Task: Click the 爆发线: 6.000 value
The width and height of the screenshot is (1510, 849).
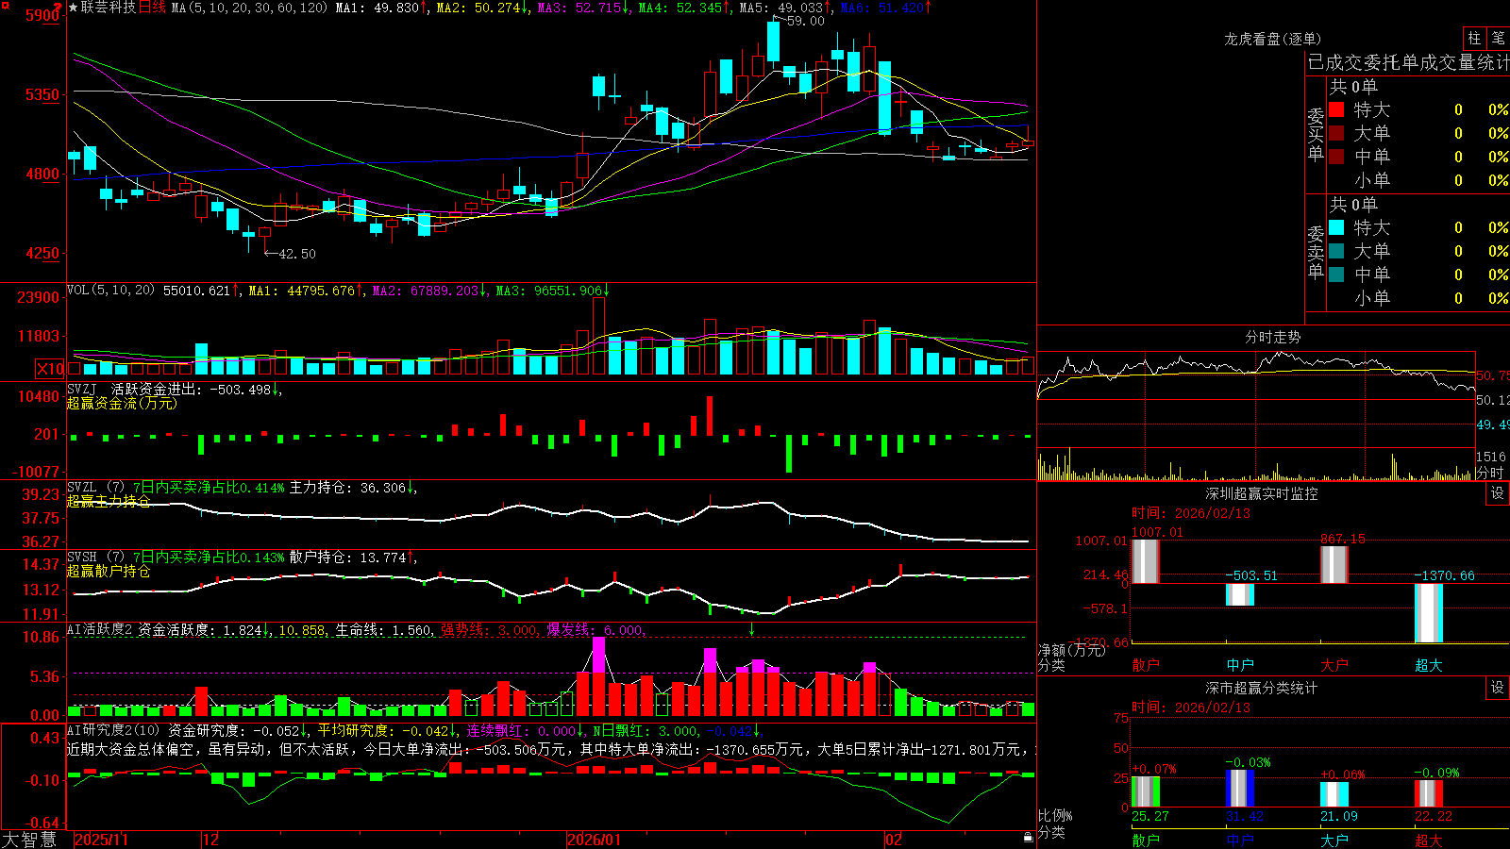Action: [x=596, y=629]
